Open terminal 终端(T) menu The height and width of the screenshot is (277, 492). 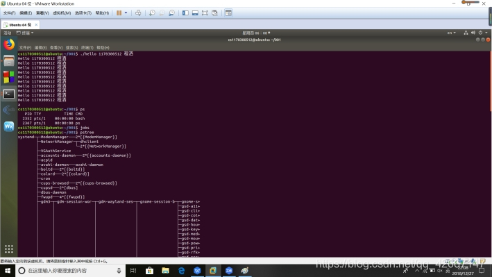[x=87, y=47]
